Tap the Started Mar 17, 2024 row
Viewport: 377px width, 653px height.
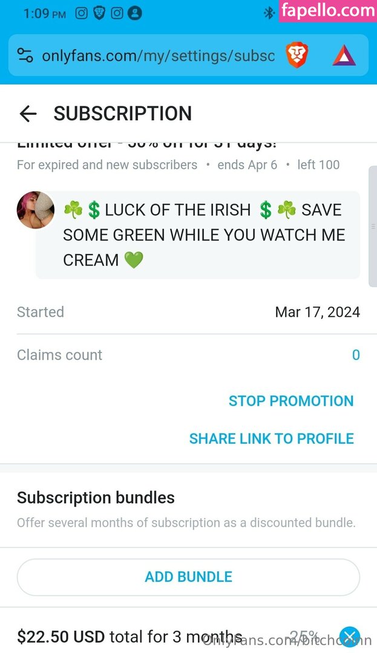[x=188, y=312]
